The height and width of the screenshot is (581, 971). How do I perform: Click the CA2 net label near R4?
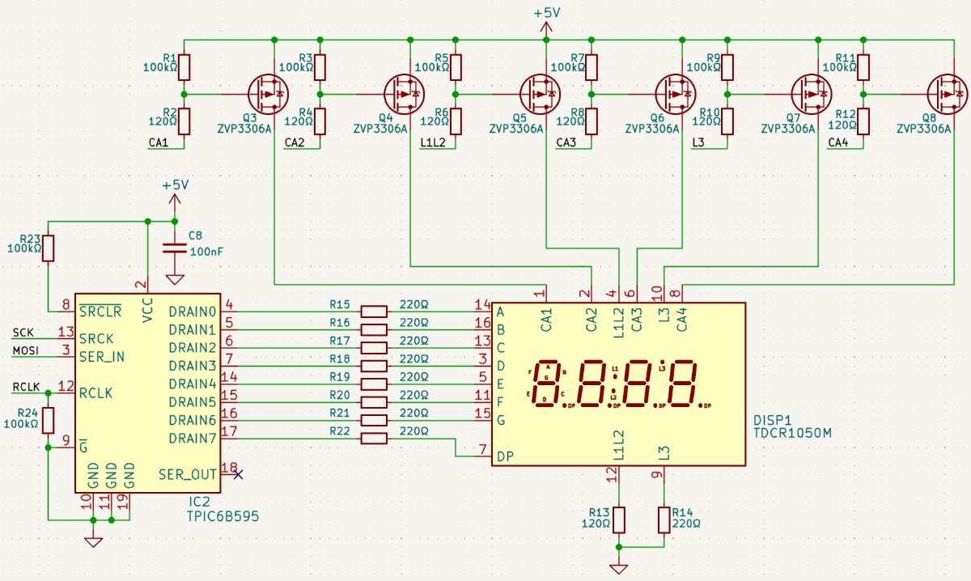pyautogui.click(x=295, y=143)
